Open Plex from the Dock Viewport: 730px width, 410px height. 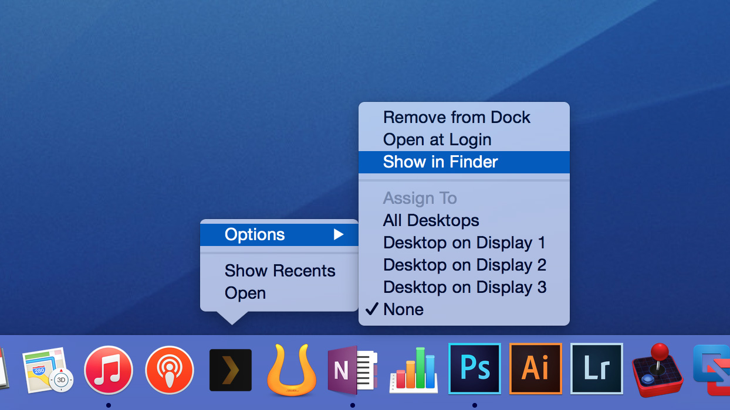point(231,370)
